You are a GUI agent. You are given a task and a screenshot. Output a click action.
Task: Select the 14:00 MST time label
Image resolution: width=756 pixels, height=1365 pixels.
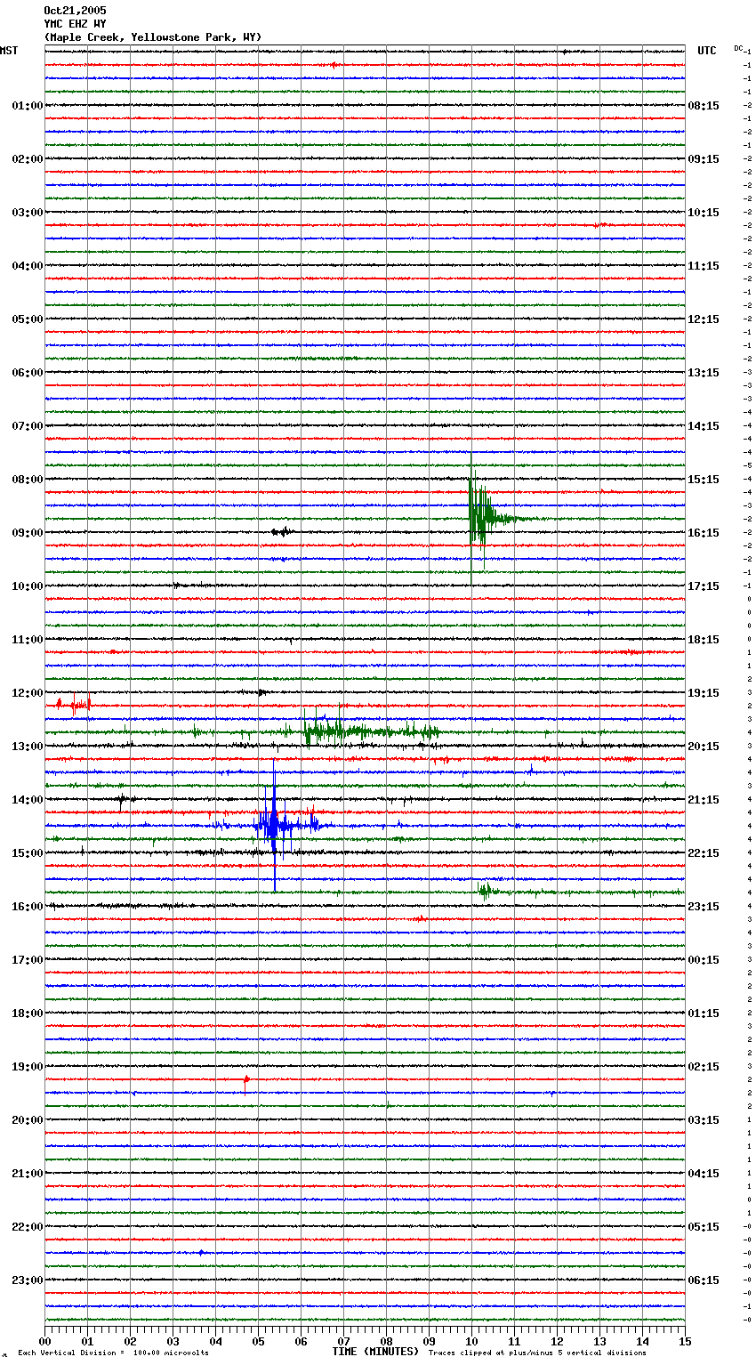pos(27,800)
